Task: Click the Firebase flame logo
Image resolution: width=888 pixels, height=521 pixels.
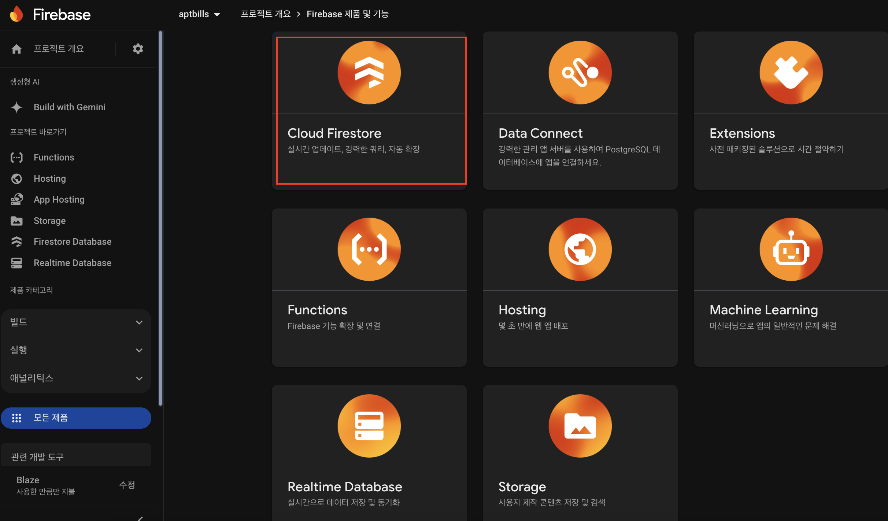Action: pos(16,14)
